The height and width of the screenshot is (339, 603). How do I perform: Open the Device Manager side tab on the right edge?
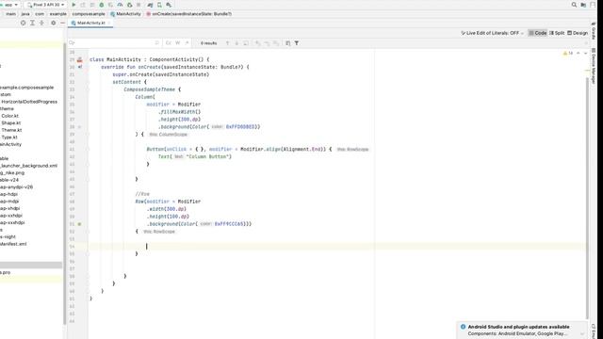click(x=594, y=66)
